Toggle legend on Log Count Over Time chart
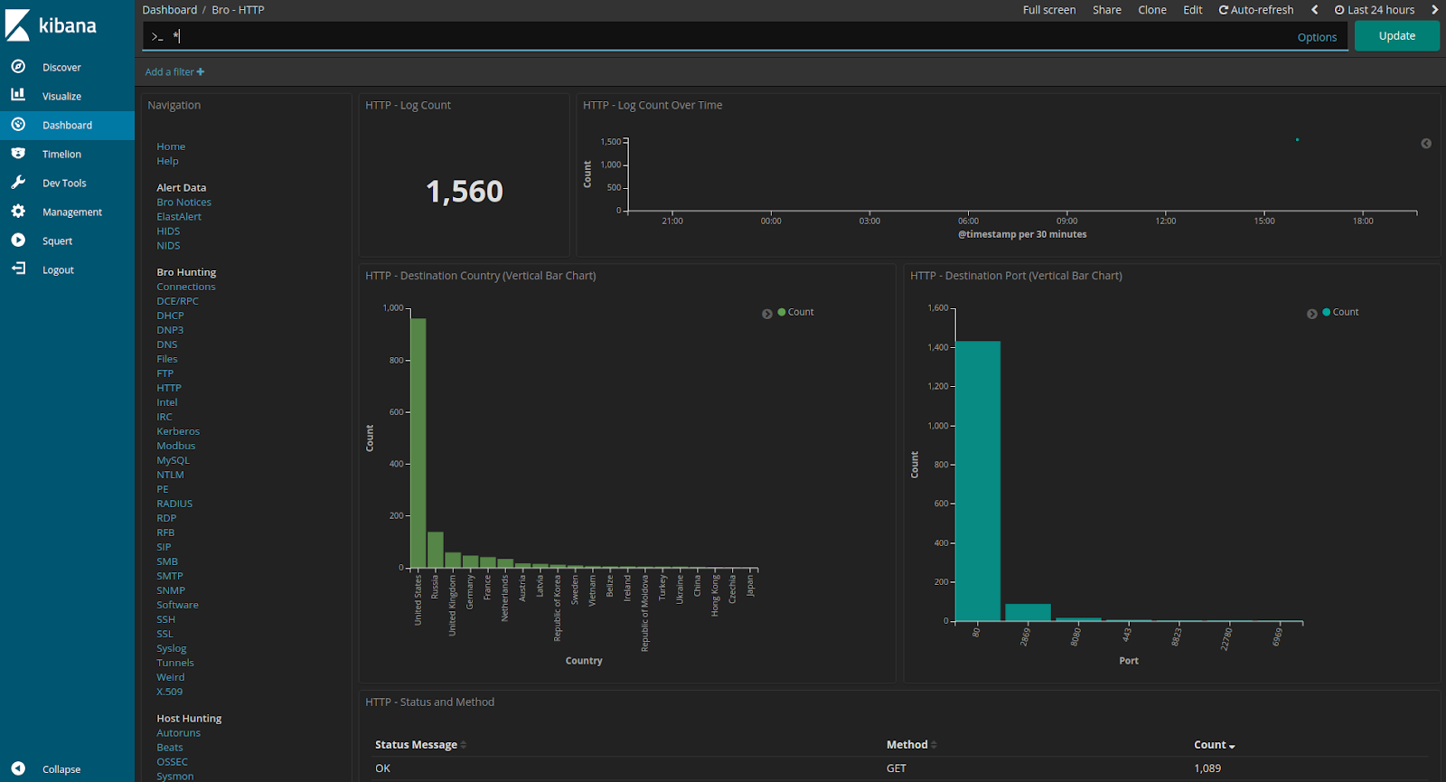Screen dimensions: 1446x782 tap(1426, 144)
